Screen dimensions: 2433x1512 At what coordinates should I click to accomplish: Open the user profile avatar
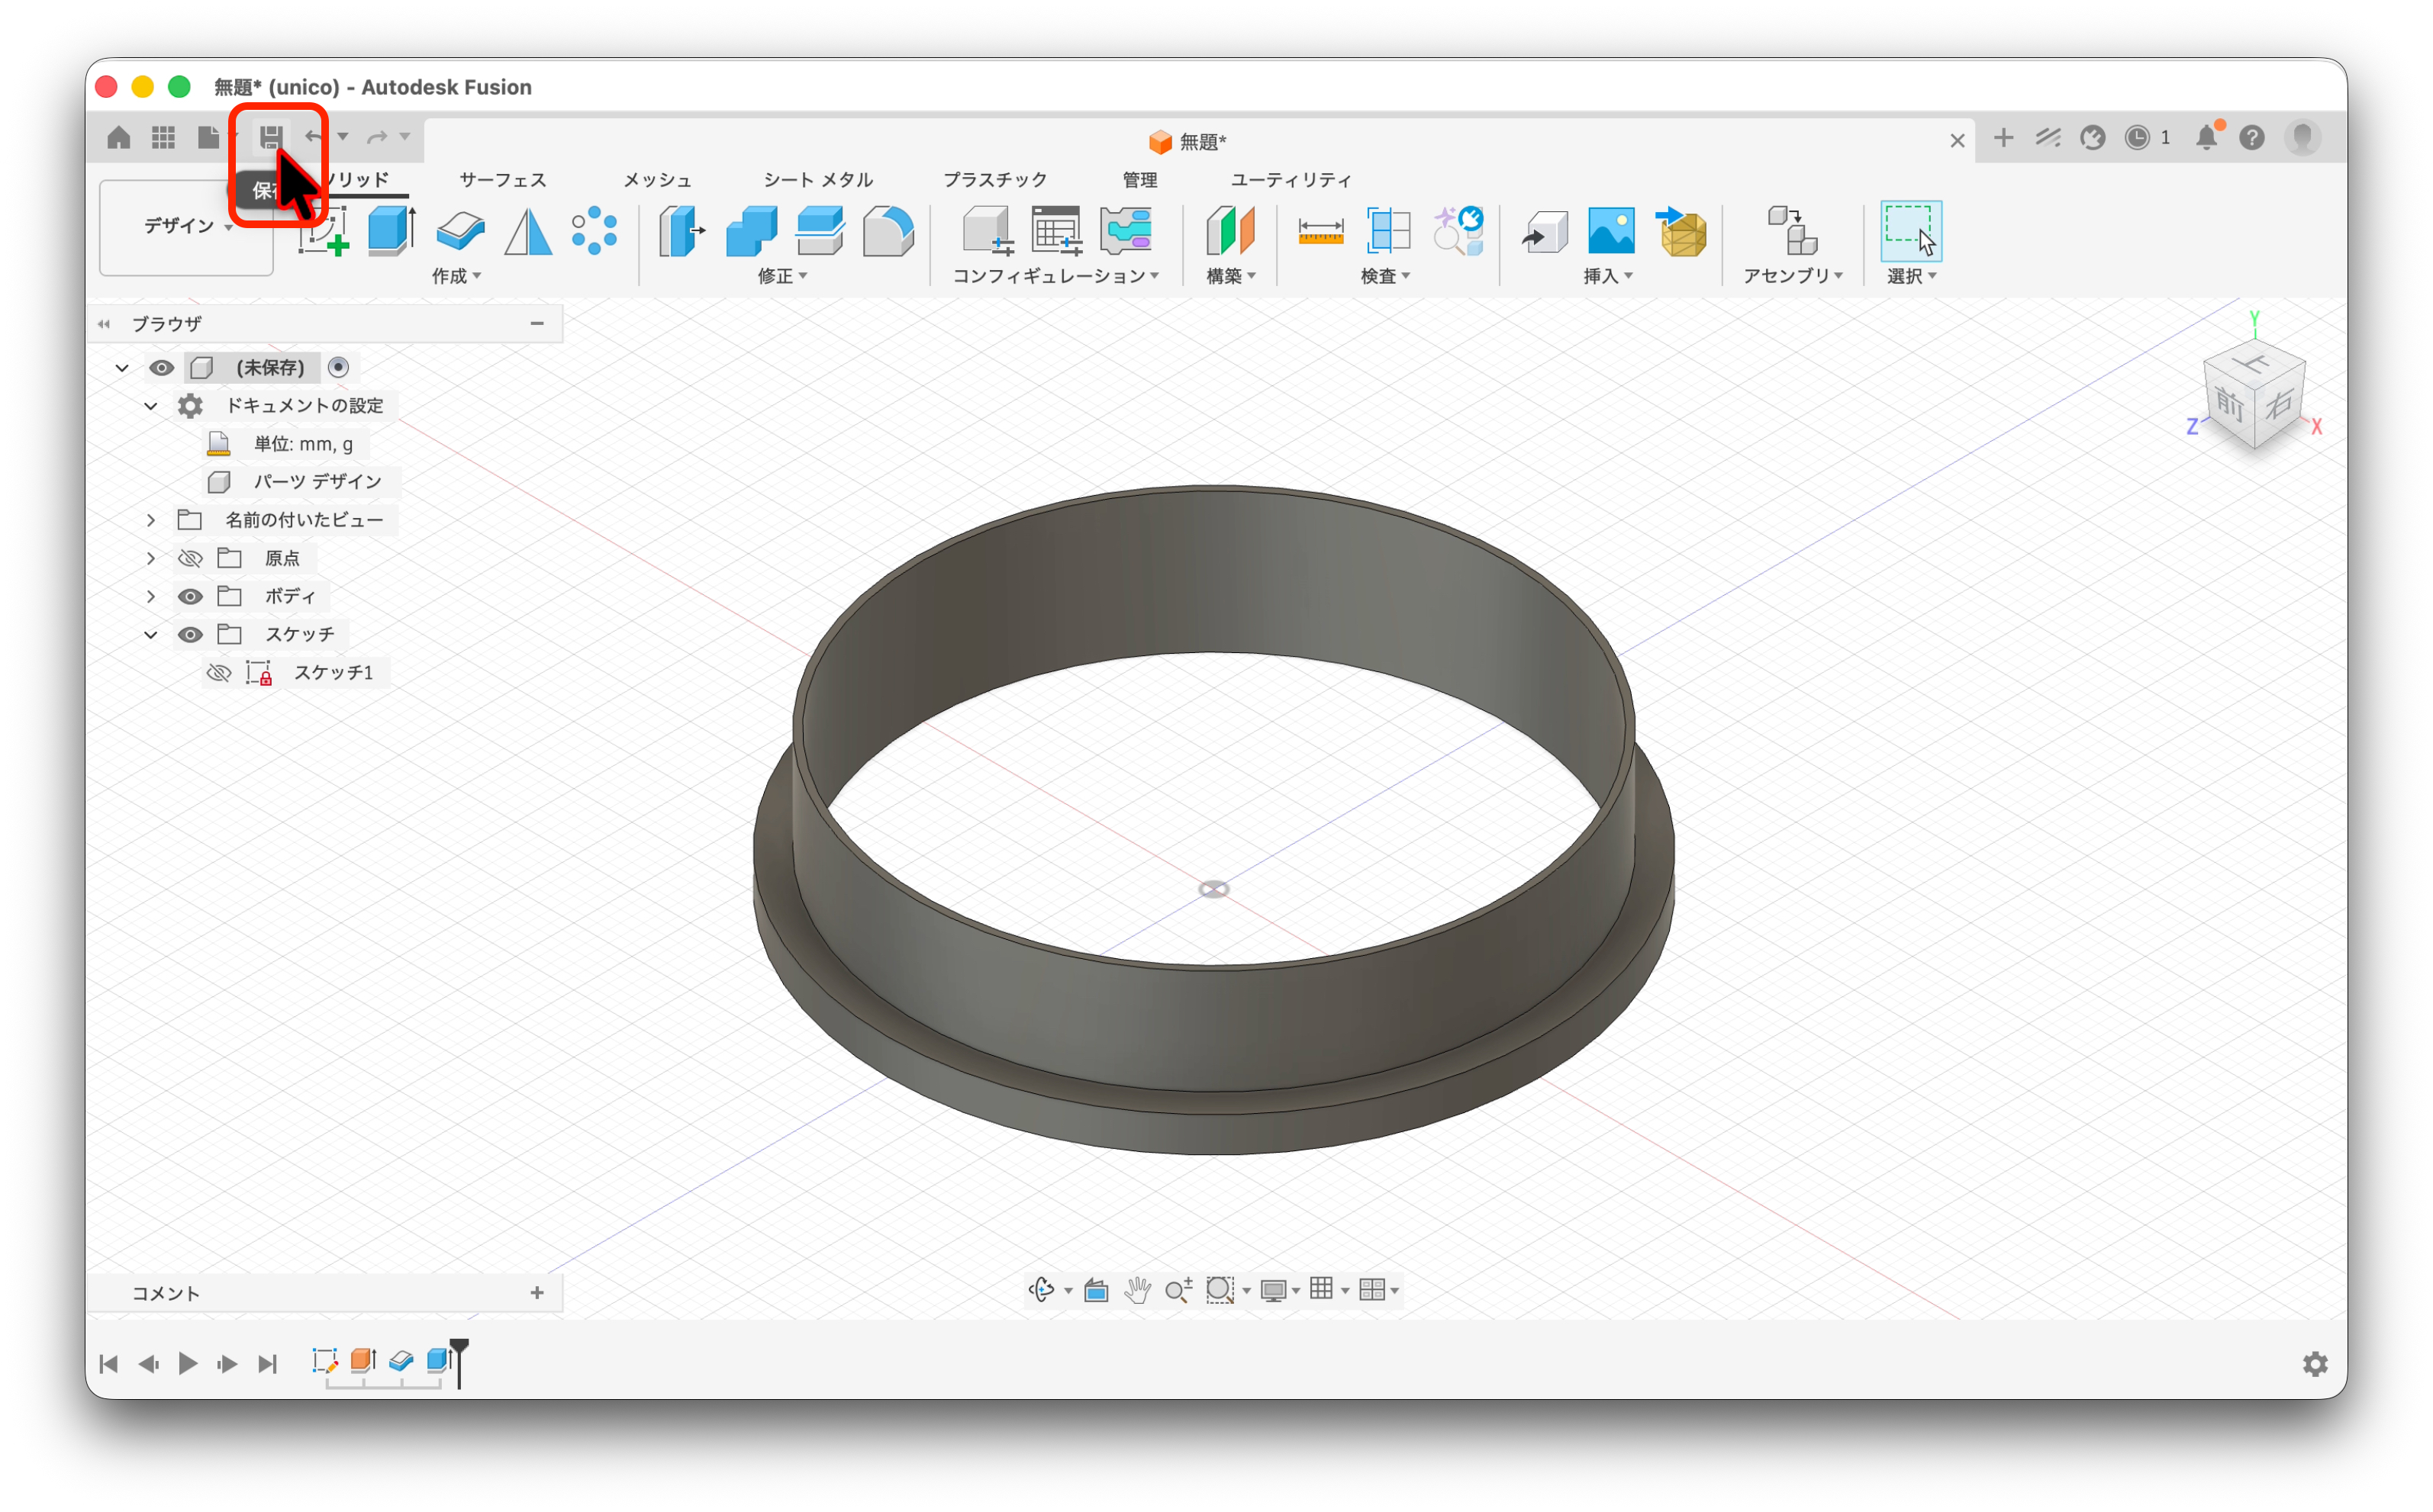click(x=2304, y=137)
